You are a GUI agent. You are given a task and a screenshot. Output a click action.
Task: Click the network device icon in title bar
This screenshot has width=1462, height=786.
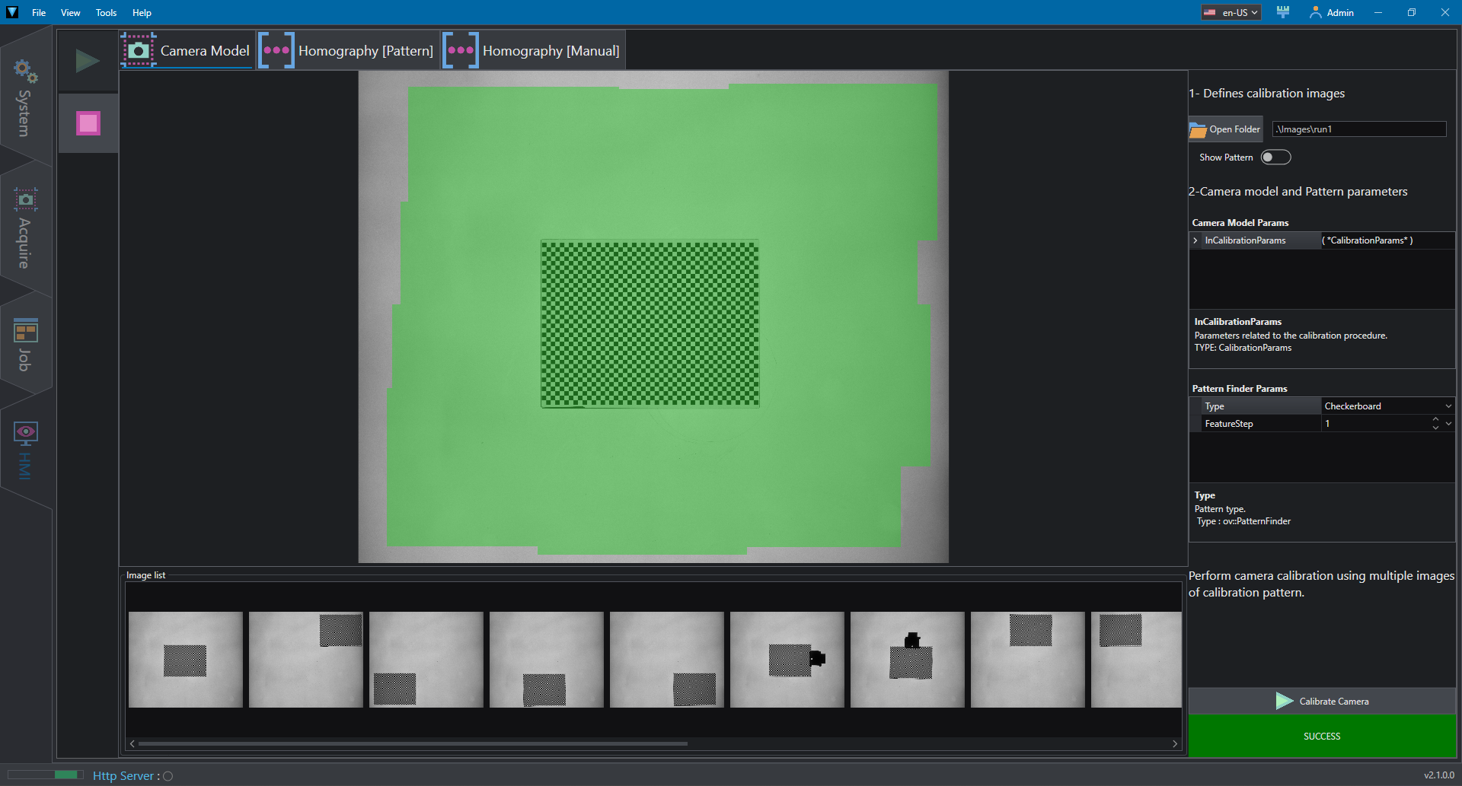(x=1283, y=12)
